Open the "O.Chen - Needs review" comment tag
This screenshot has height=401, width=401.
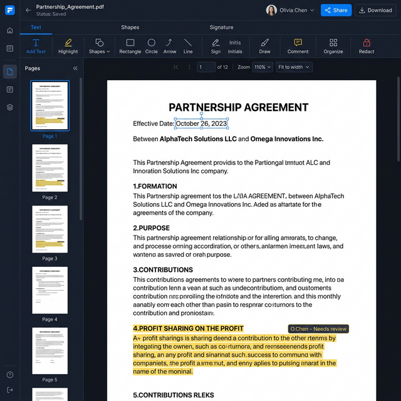coord(318,329)
